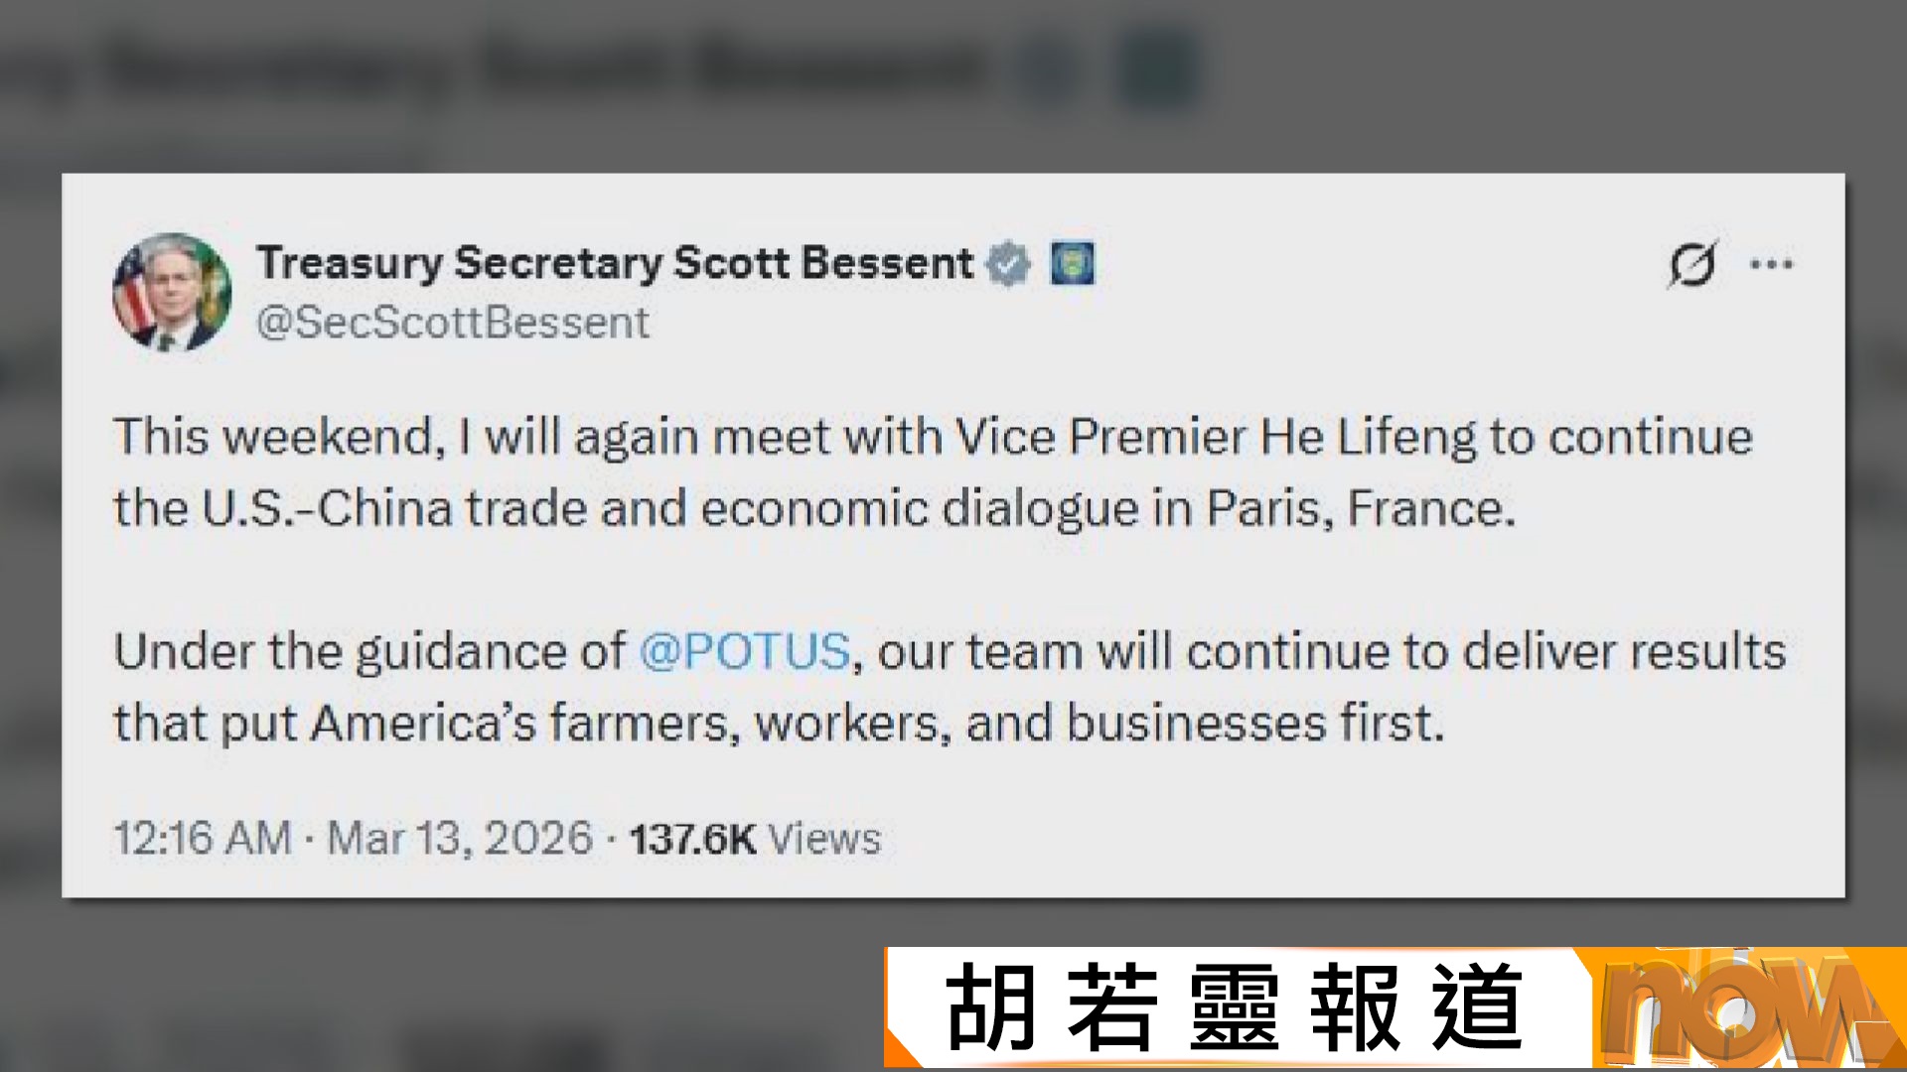
Task: Click the 12:16 AM timestamp
Action: coord(203,839)
